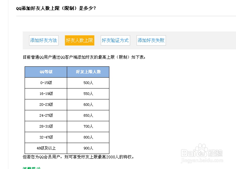Select the 48级及以上 table cell
Image resolution: width=236 pixels, height=169 pixels.
(46, 148)
